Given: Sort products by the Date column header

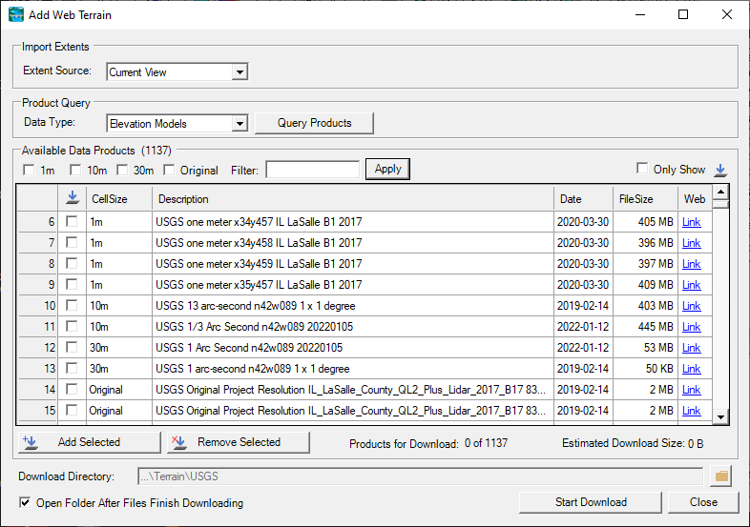Looking at the screenshot, I should click(582, 199).
